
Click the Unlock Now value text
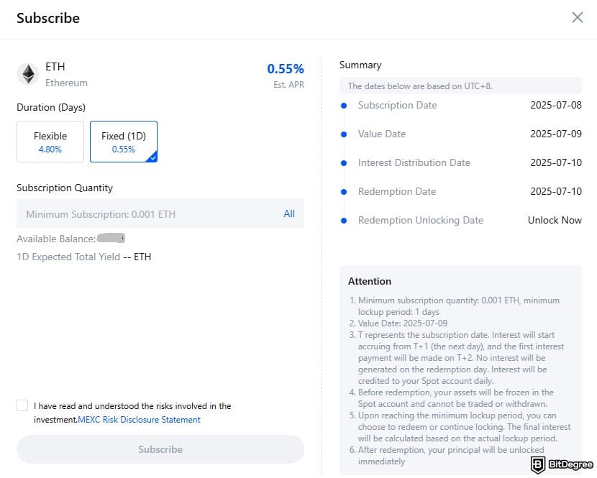pyautogui.click(x=555, y=221)
